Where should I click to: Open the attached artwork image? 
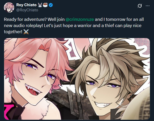77,79
